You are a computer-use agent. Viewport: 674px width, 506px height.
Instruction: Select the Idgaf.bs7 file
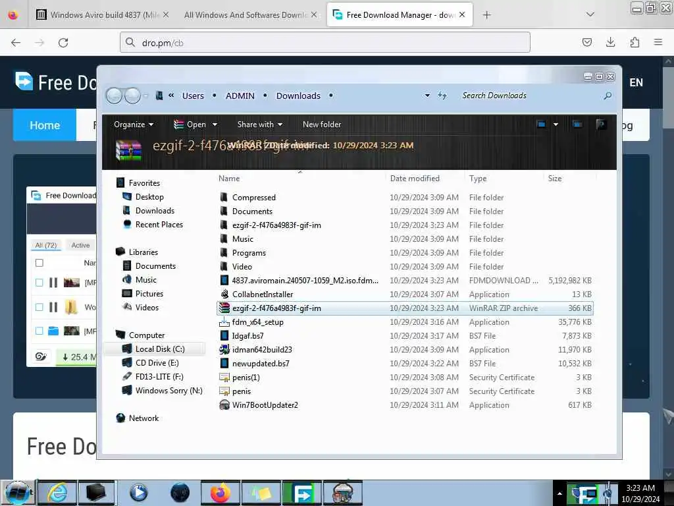[x=247, y=335]
